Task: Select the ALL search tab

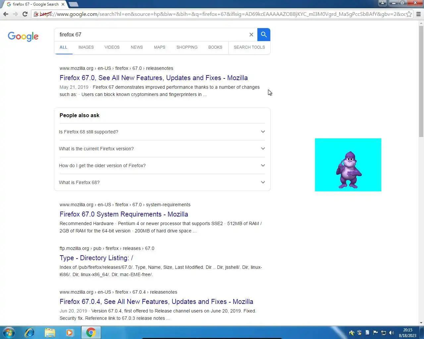Action: click(63, 47)
